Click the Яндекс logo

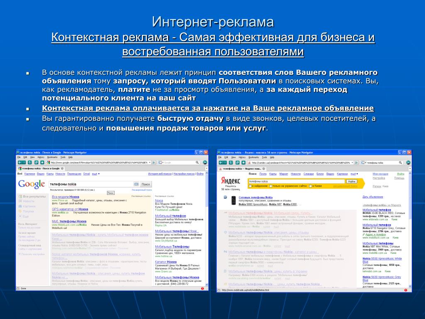pyautogui.click(x=230, y=181)
